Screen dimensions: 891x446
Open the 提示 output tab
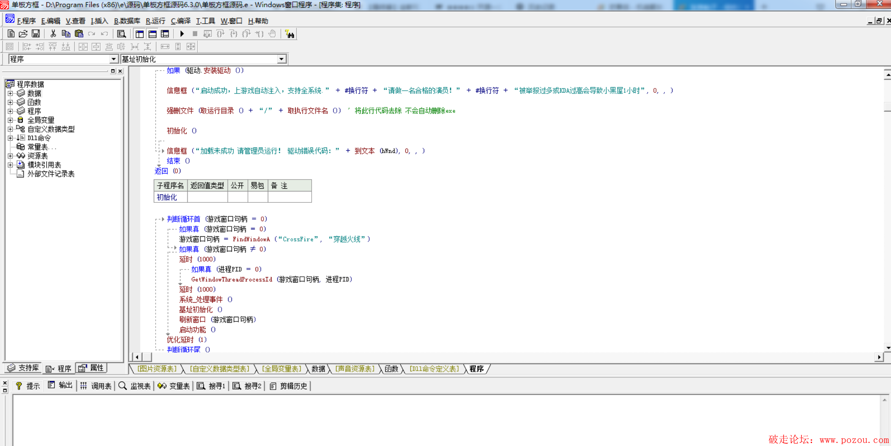(x=28, y=386)
